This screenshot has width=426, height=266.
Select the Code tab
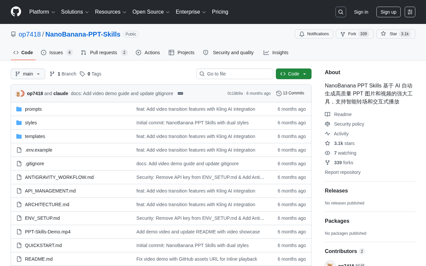[x=23, y=53]
